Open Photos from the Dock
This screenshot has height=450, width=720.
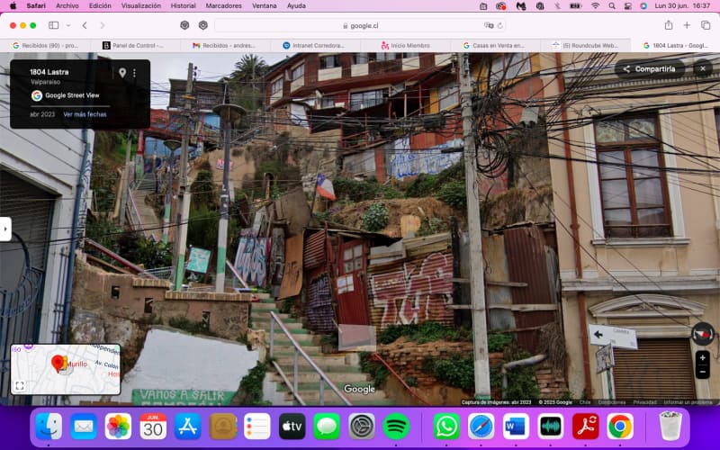click(x=118, y=427)
